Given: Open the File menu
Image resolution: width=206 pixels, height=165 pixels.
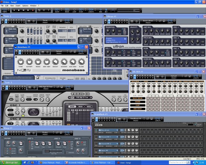Looking at the screenshot, I should click(x=2, y=5).
